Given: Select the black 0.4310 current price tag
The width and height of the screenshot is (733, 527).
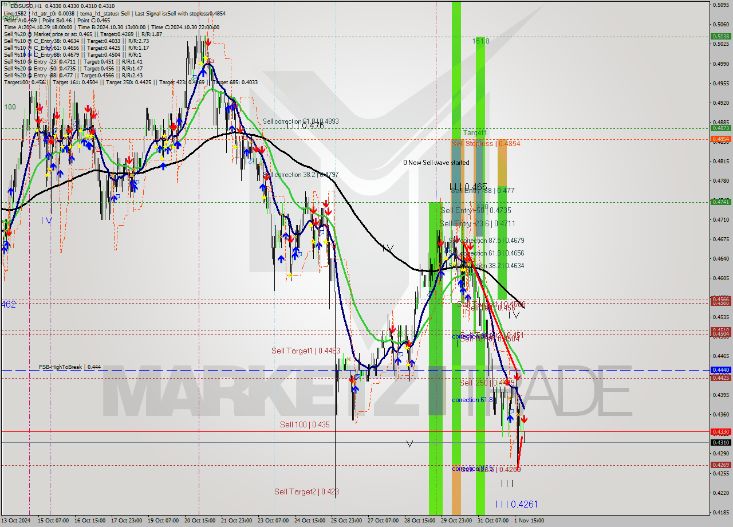Looking at the screenshot, I should [720, 442].
